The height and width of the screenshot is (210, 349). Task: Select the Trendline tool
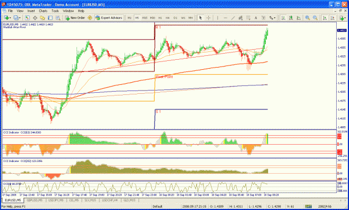coord(233,18)
